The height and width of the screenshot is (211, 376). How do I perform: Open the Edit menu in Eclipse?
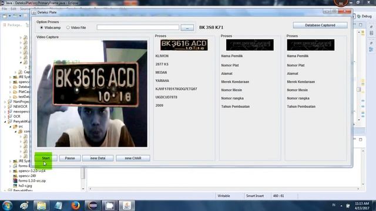[14, 9]
